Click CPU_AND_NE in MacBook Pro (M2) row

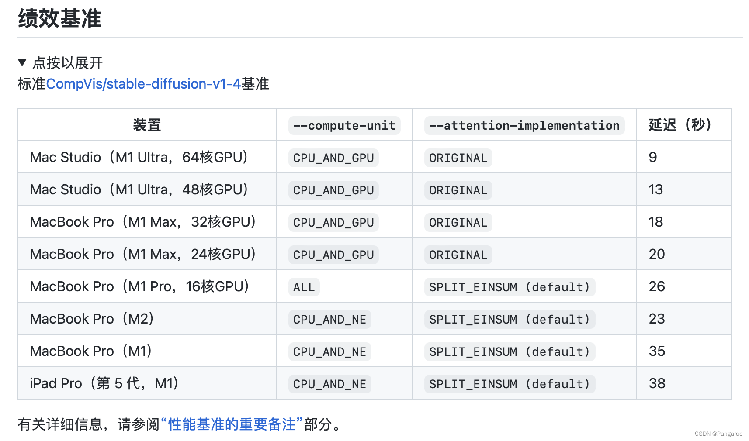330,319
